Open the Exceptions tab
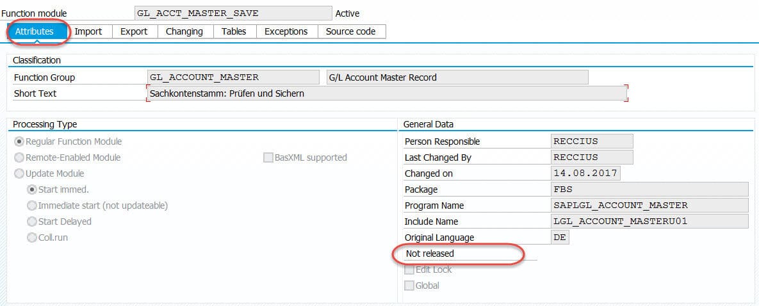Screen dimensions: 759x306 (286, 31)
